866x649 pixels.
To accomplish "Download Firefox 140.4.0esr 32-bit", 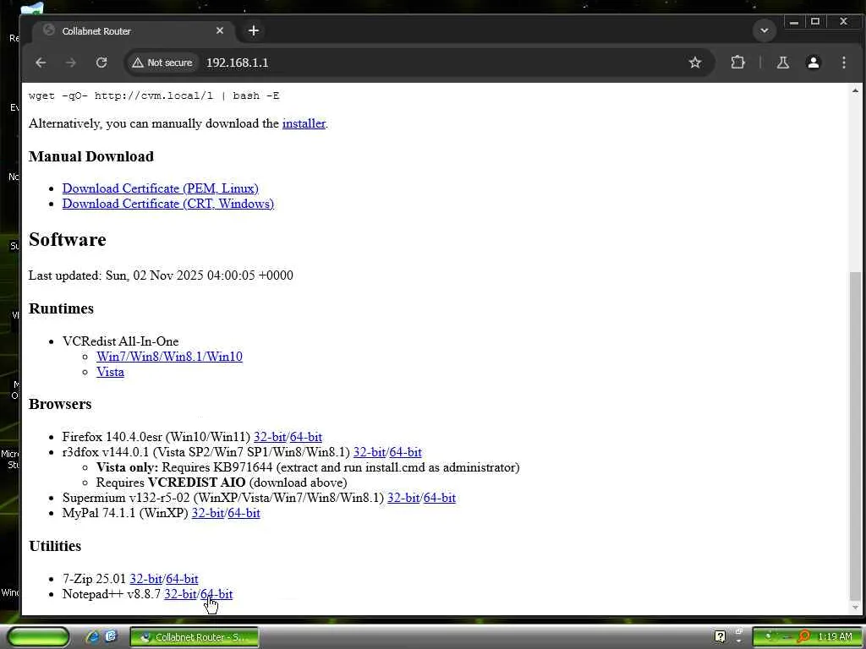I will tap(270, 437).
